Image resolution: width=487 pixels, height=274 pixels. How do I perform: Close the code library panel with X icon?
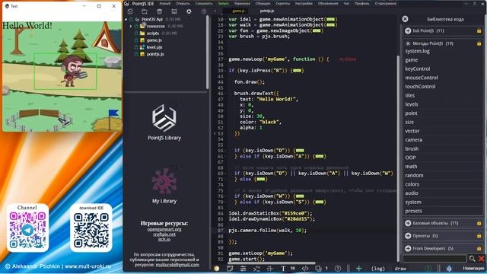coord(405,19)
